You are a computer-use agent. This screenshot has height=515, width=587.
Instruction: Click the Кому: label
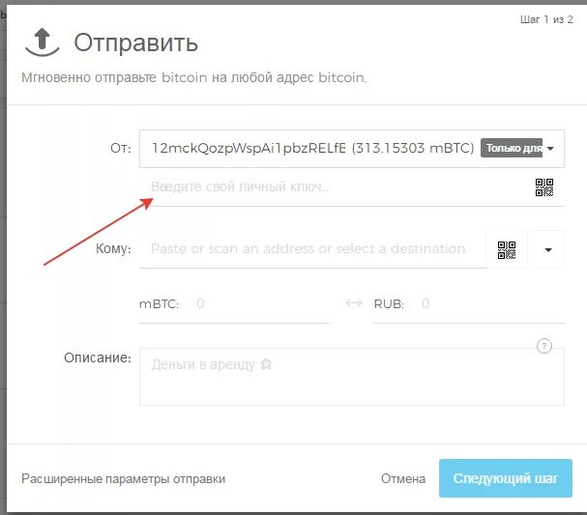pyautogui.click(x=113, y=248)
